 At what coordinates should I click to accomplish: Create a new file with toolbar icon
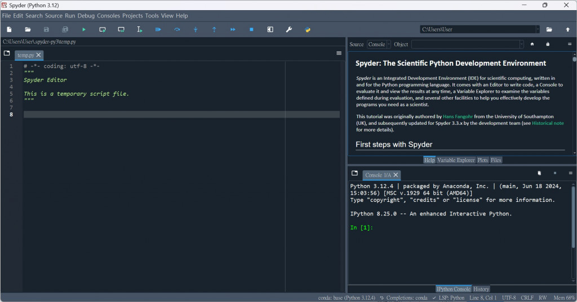click(9, 29)
